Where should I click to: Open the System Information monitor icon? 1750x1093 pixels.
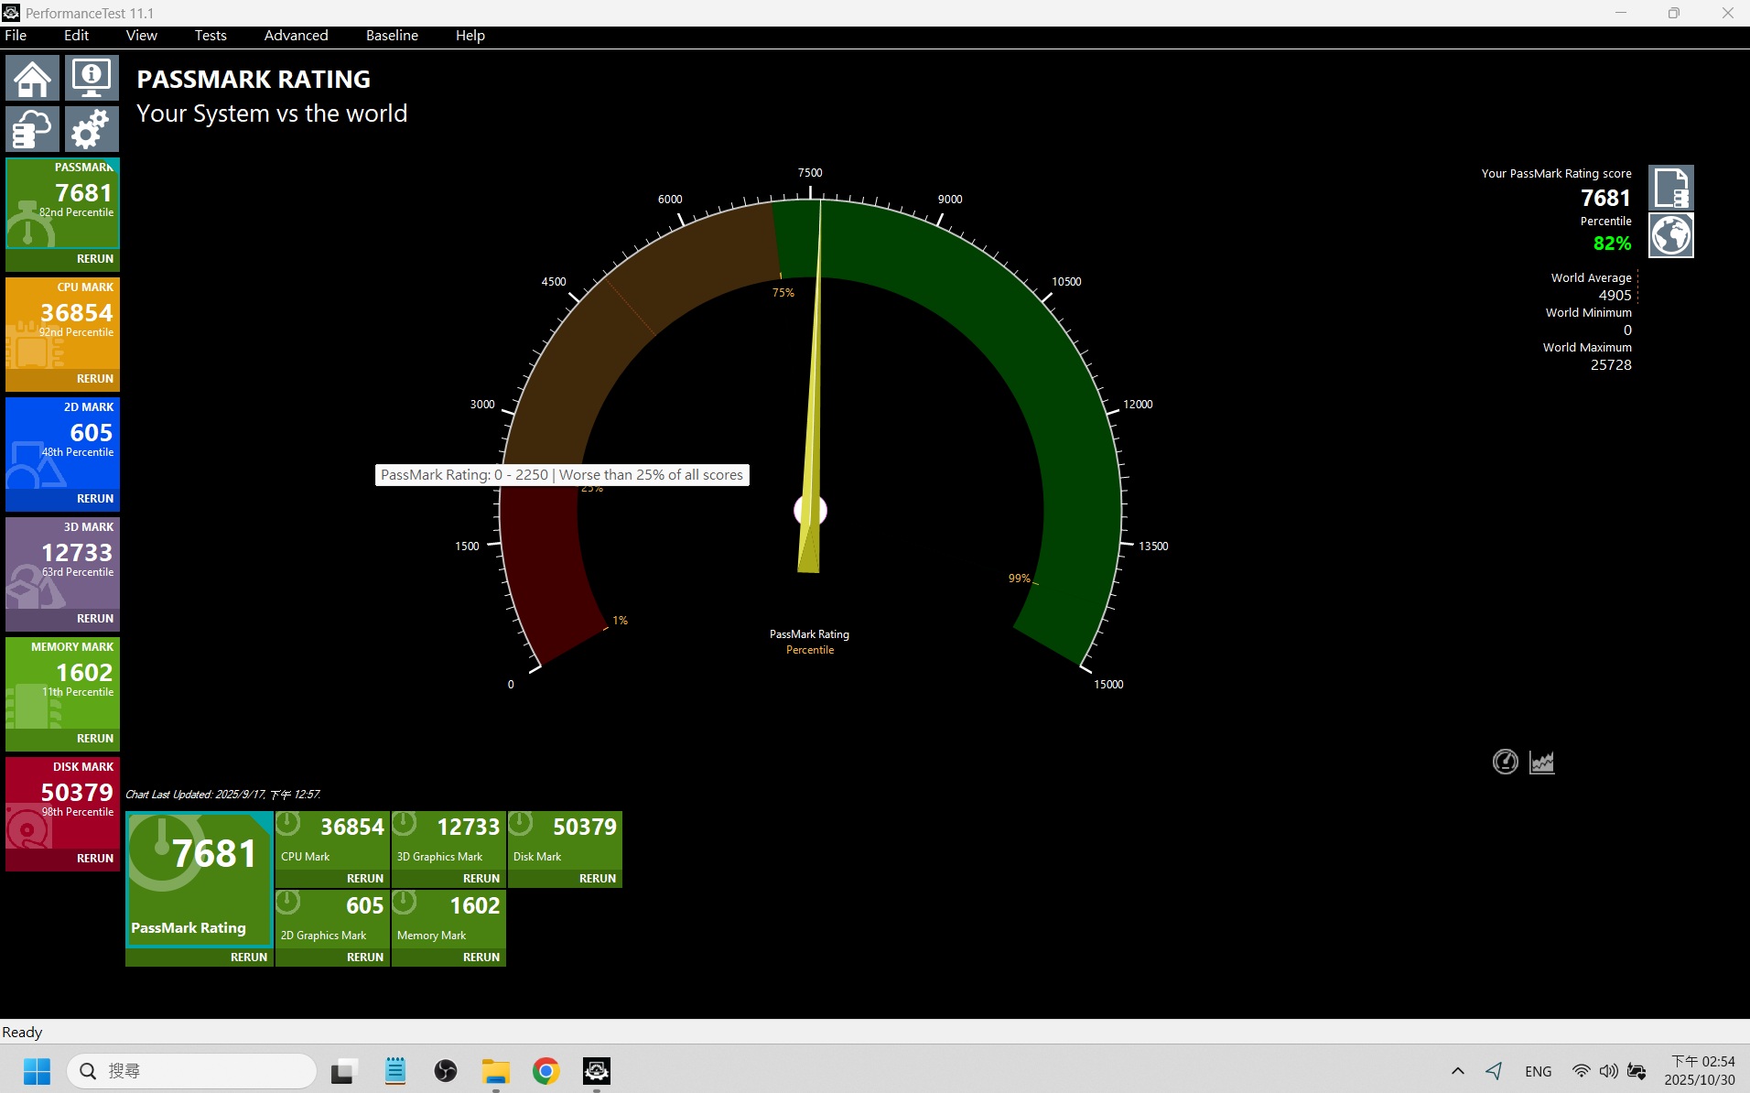click(92, 78)
